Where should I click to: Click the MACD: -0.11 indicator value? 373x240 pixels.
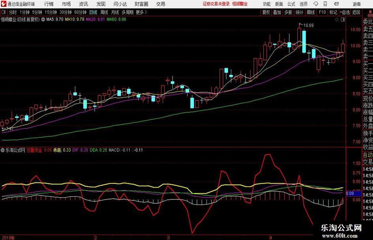click(120, 150)
